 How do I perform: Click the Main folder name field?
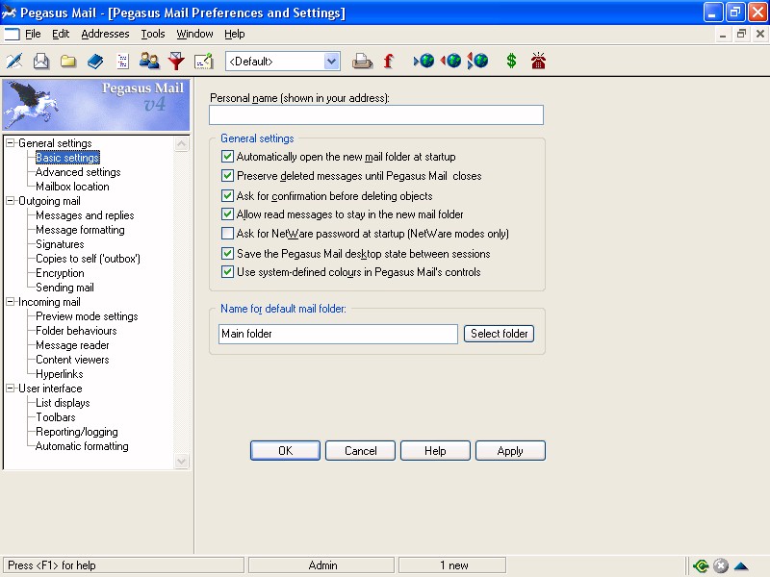click(x=339, y=334)
